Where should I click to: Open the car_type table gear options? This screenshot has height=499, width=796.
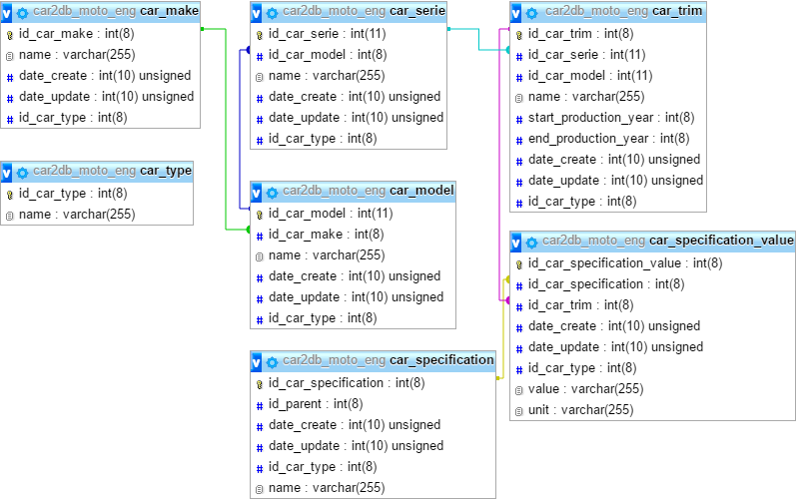(x=22, y=173)
